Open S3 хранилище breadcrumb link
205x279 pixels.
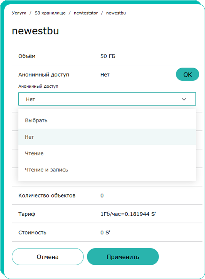coord(50,13)
